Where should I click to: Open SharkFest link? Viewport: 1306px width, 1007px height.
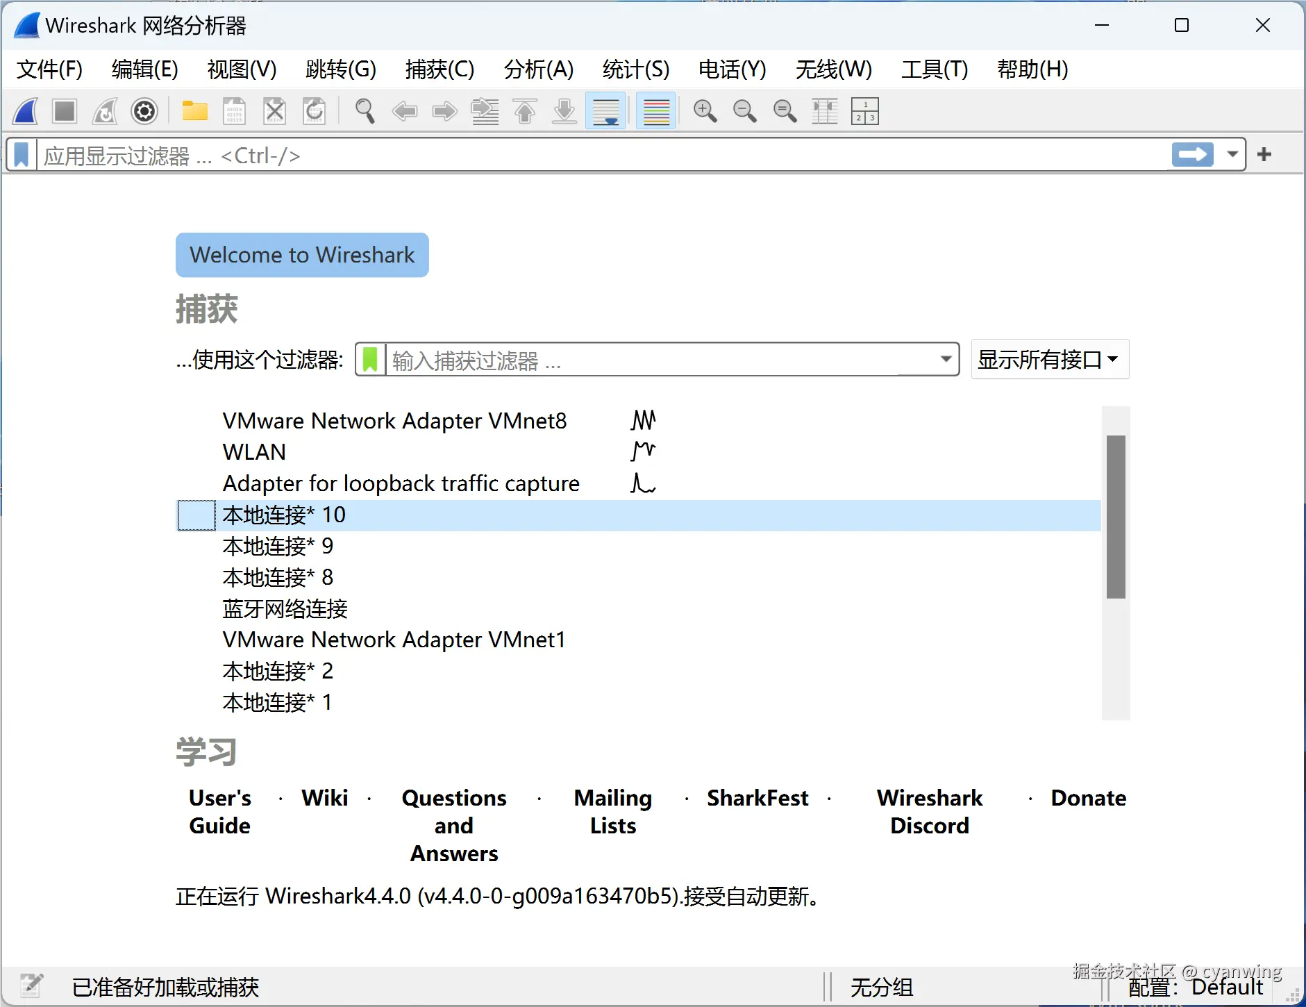pos(757,798)
